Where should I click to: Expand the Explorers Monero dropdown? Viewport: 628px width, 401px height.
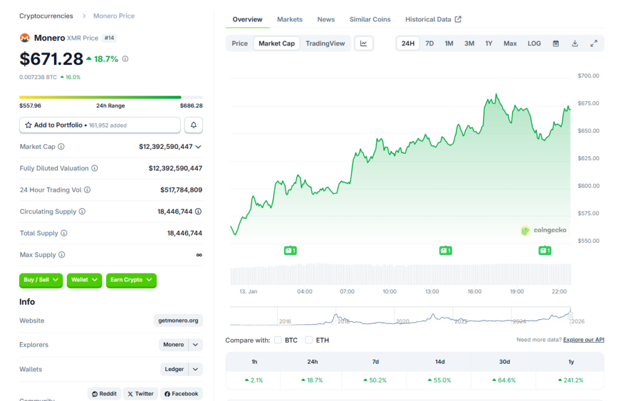(196, 345)
